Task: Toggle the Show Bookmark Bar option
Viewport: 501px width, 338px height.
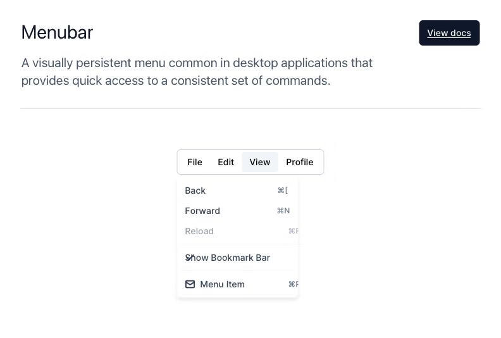Action: tap(237, 258)
